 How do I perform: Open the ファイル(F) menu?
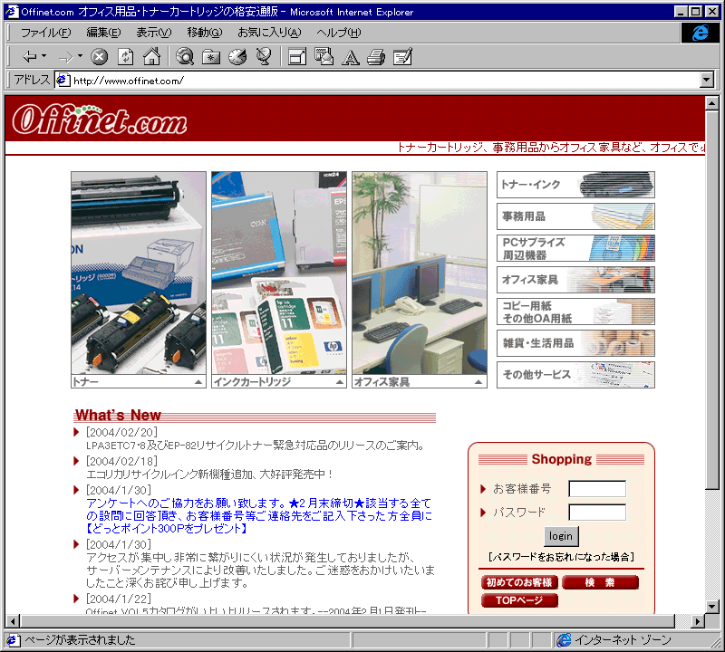coord(46,33)
